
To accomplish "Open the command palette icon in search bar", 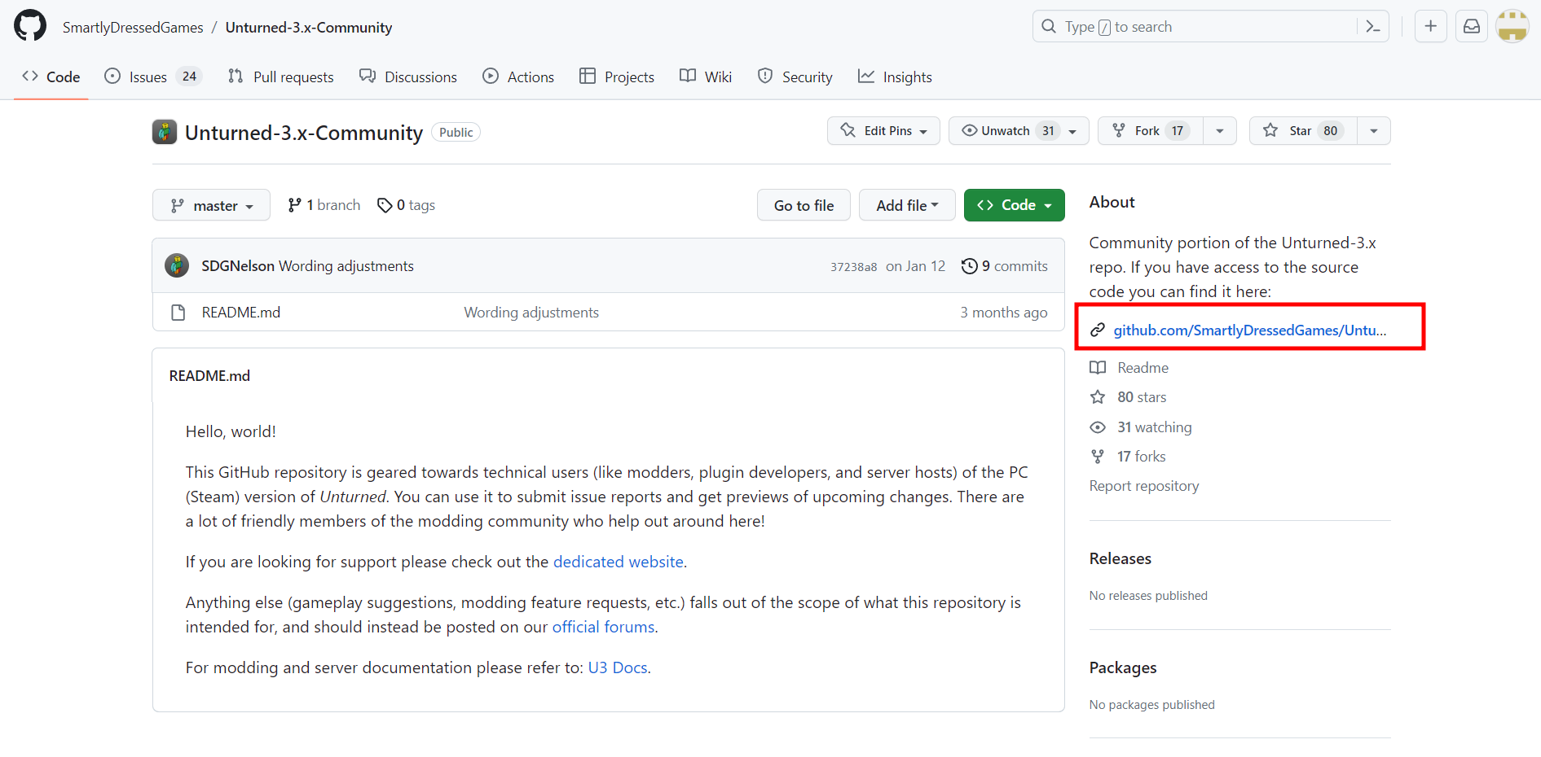I will 1373,26.
